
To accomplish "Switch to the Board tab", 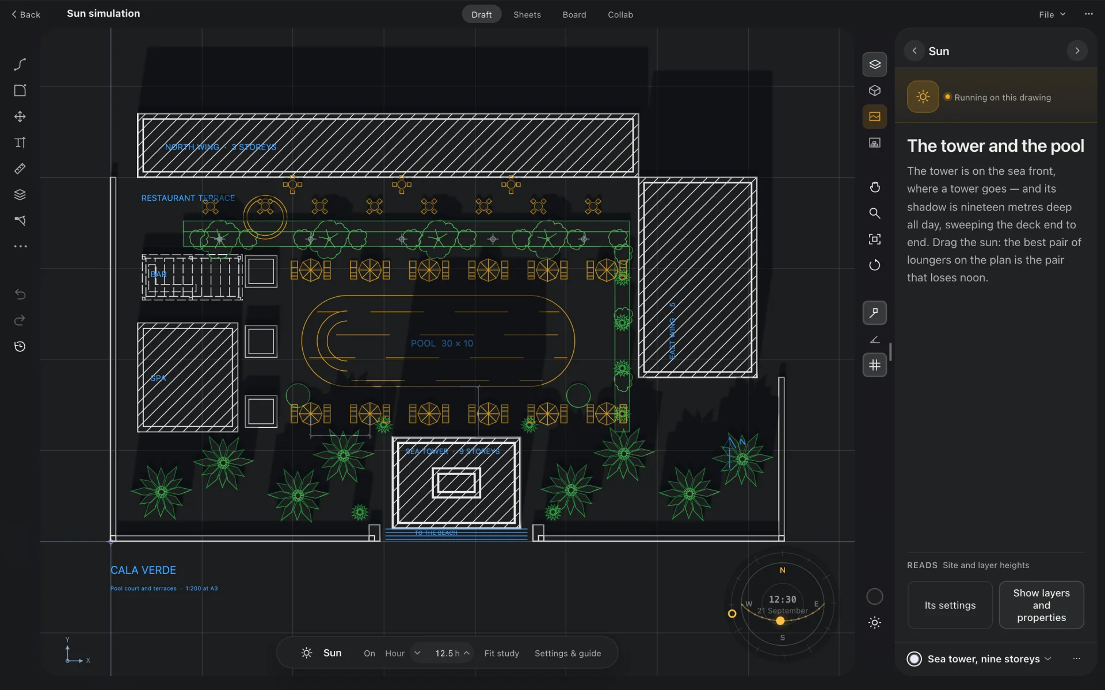I will point(574,14).
